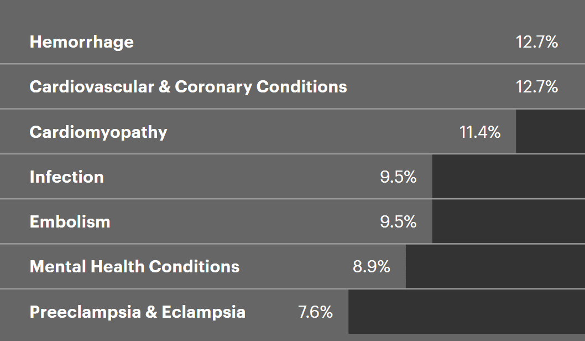585x341 pixels.
Task: Select the Mental Health Conditions label
Action: click(x=134, y=267)
